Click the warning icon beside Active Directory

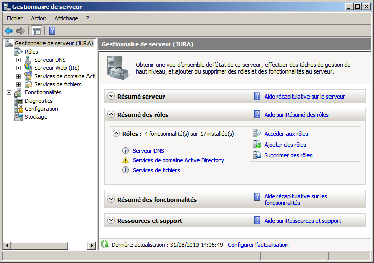pos(125,160)
